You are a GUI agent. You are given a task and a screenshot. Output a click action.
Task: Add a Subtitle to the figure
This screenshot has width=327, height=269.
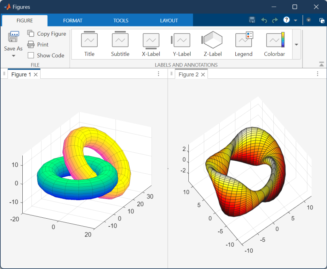[x=120, y=40]
